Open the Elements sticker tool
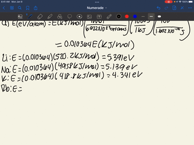This screenshot has width=194, height=145. tap(79, 17)
